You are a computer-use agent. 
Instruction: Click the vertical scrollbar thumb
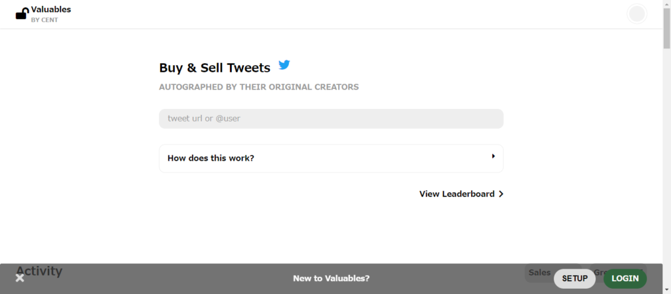666,27
